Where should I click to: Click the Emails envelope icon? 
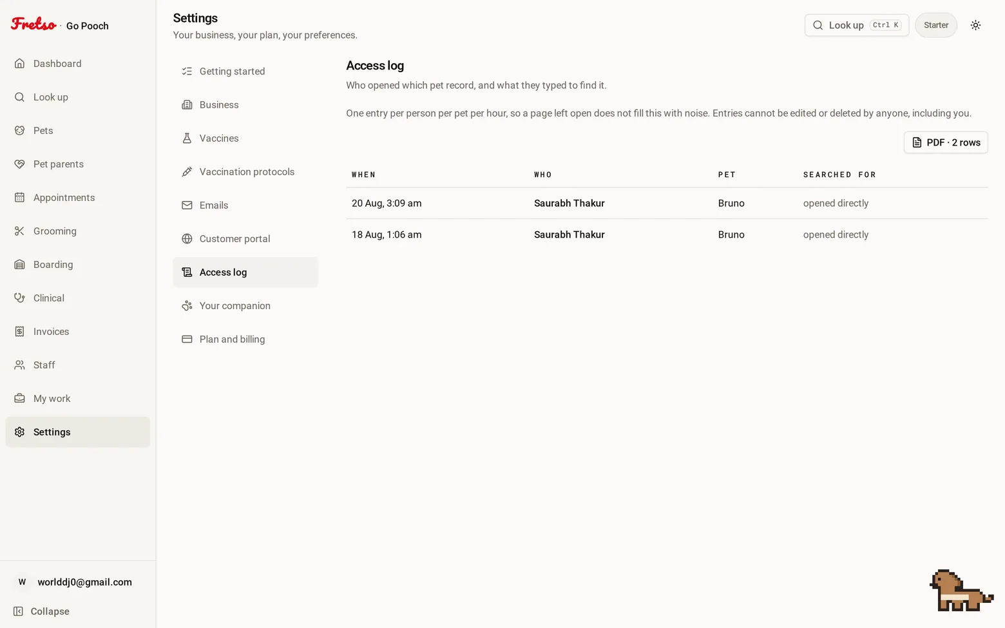[187, 205]
